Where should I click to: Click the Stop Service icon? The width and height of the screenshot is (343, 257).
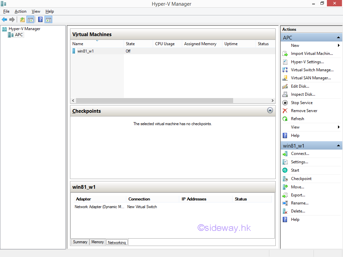(285, 103)
